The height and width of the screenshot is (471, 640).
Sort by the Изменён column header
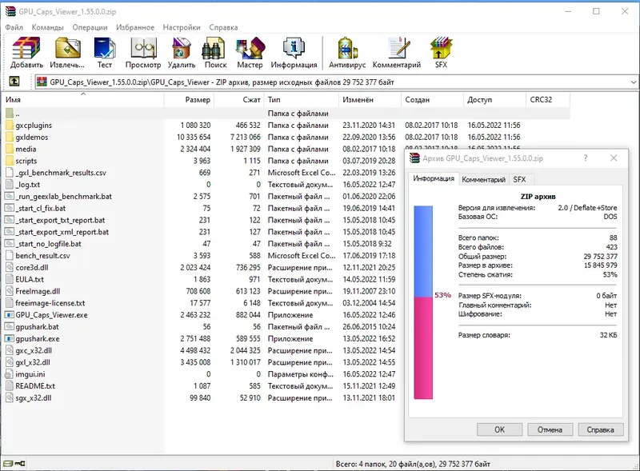370,100
